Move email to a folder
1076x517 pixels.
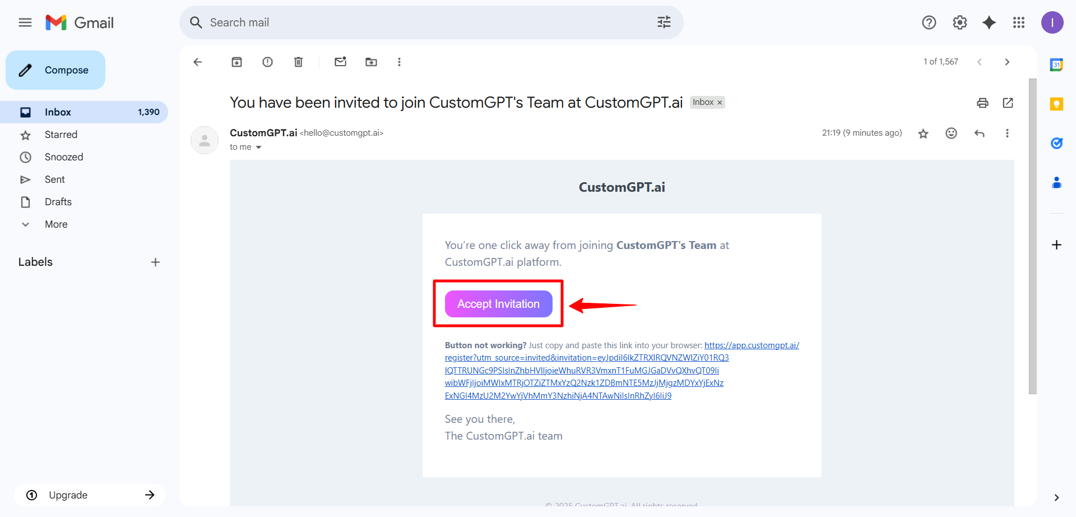click(x=372, y=62)
